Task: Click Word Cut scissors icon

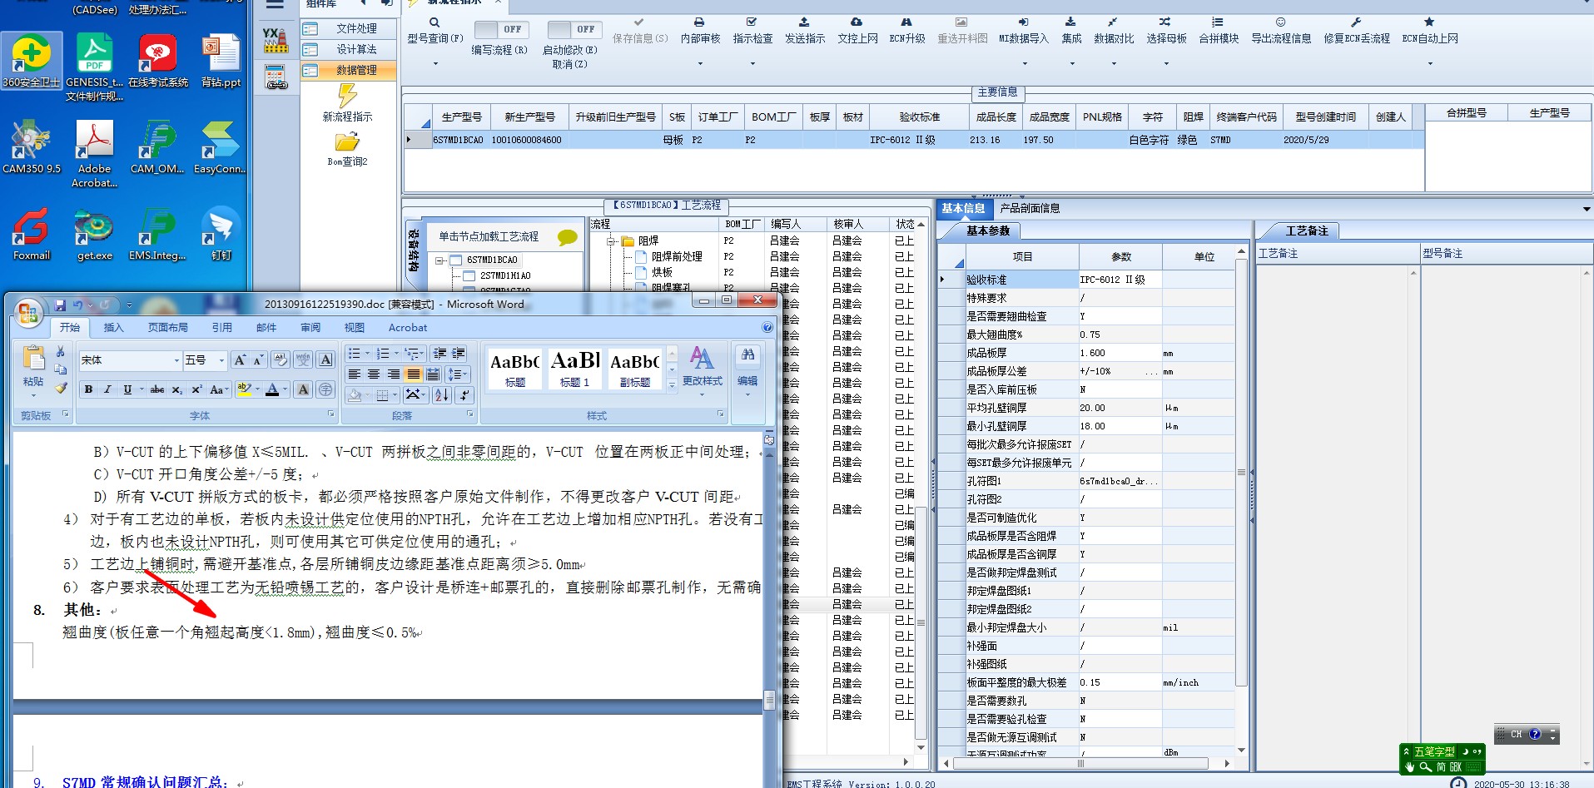Action: click(61, 351)
